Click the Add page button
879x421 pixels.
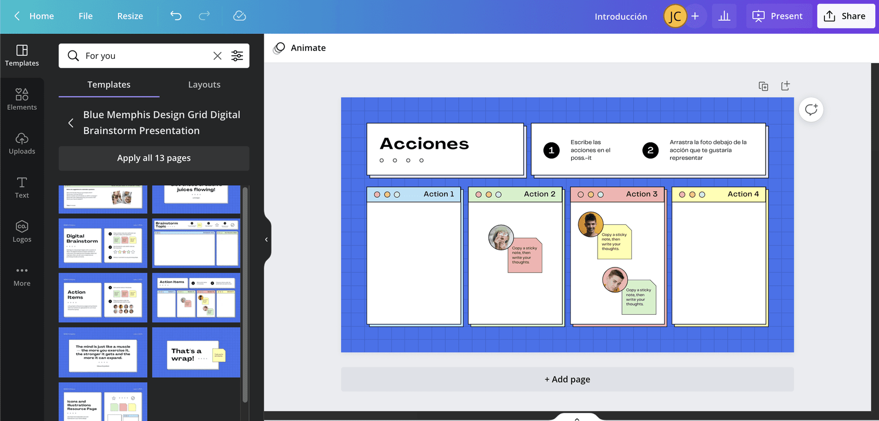[x=567, y=379]
